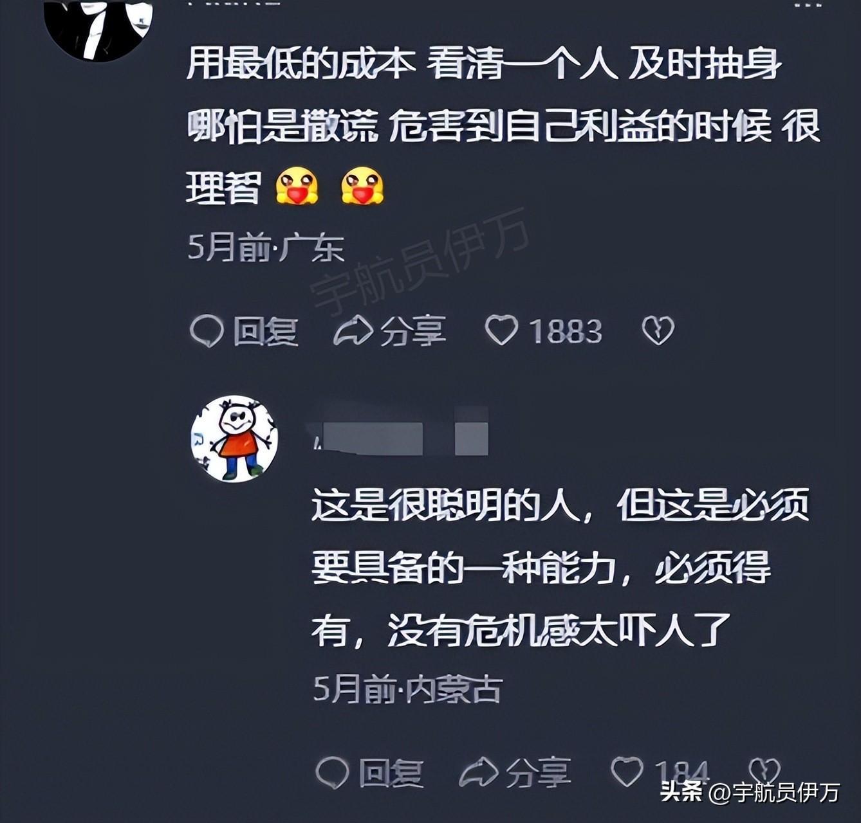This screenshot has height=823, width=861.
Task: Open the dark avatar's profile at top
Action: coord(98,27)
